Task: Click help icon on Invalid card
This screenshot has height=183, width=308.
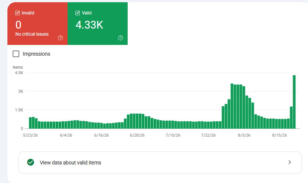Action: point(60,38)
